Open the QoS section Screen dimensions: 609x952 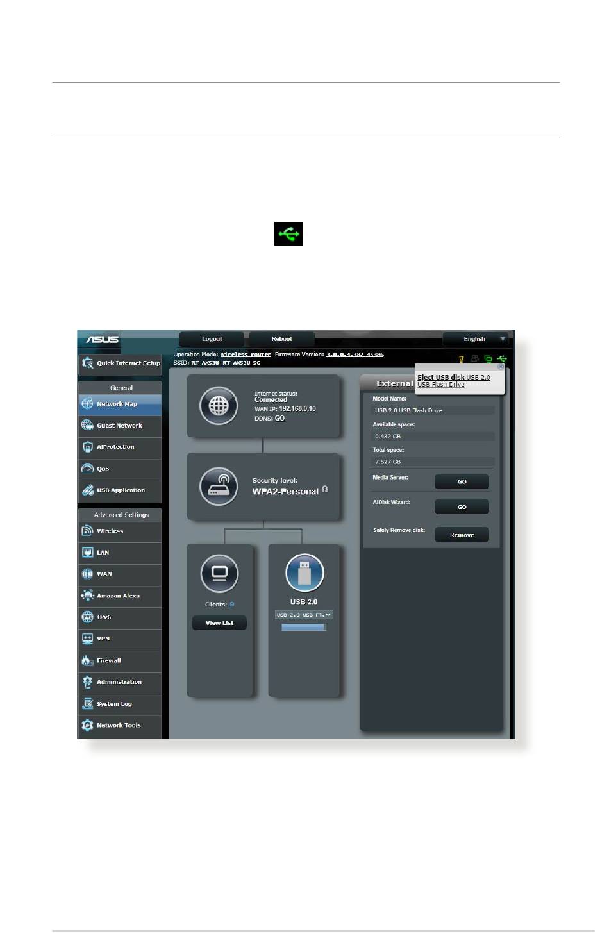click(x=120, y=469)
